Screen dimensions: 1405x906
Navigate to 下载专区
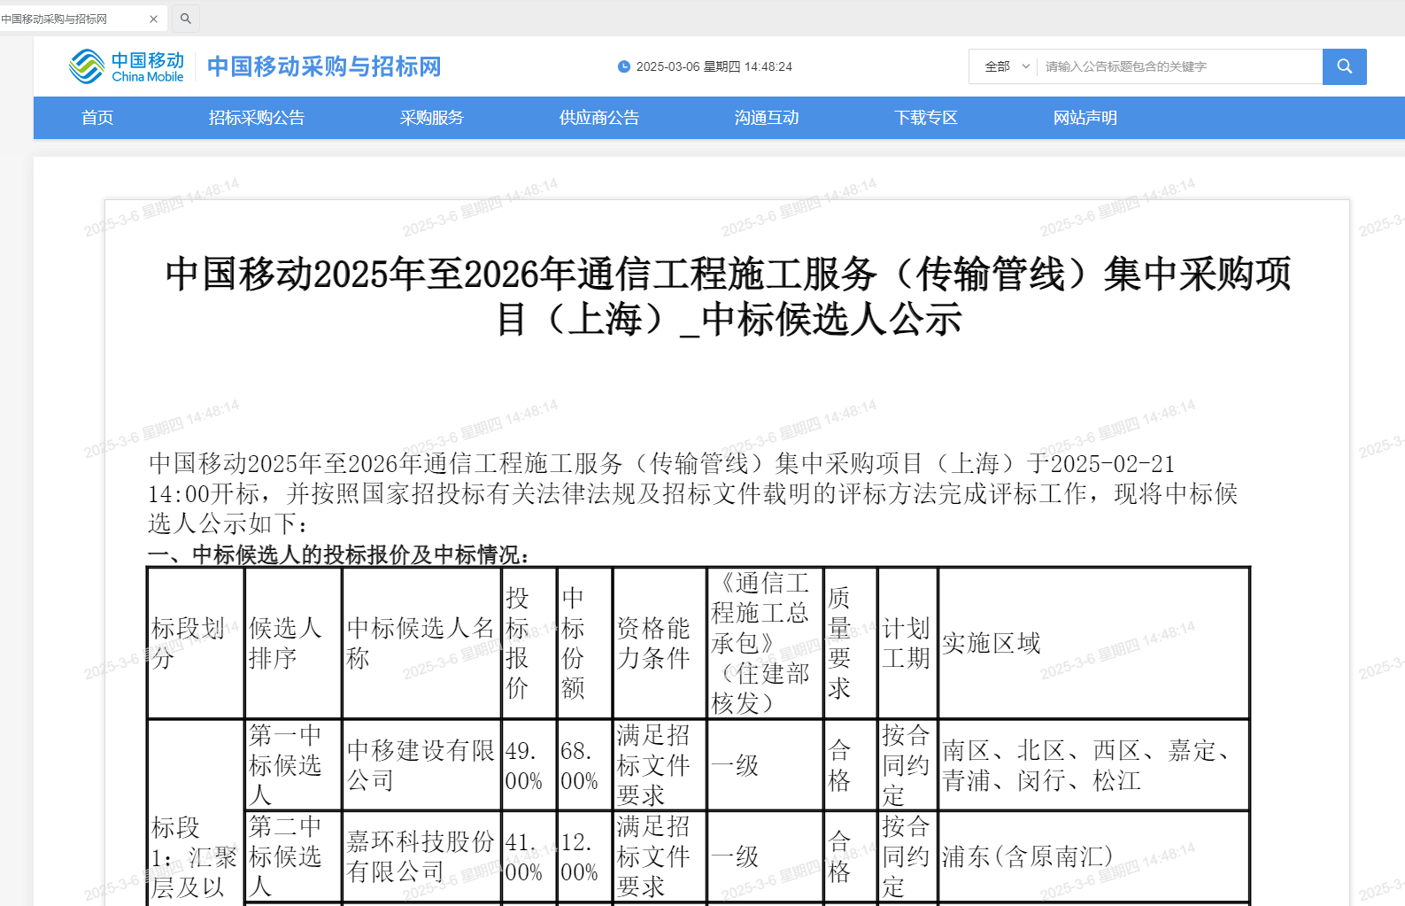point(926,118)
